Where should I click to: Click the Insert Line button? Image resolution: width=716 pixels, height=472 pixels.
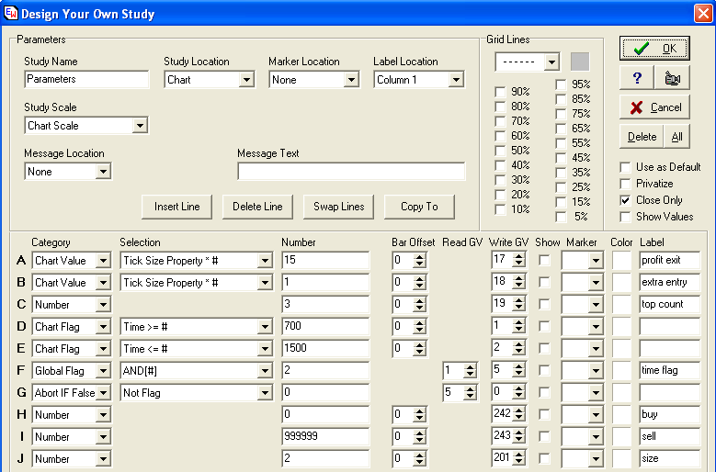point(177,207)
